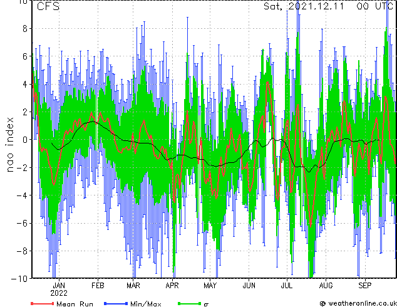Click the y-axis value 0
397x307 pixels.
coord(25,140)
